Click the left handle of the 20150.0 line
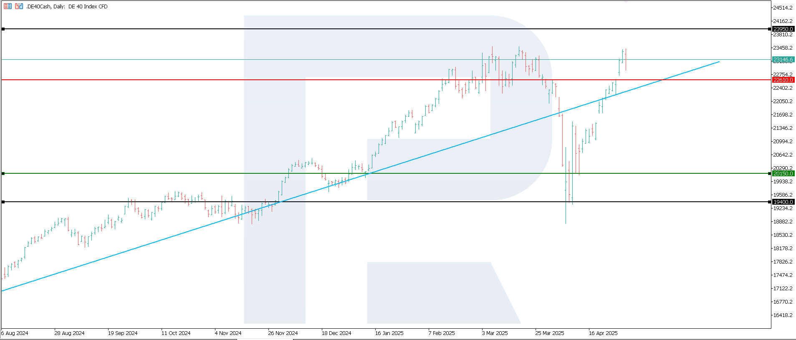This screenshot has width=796, height=340. pos(3,173)
